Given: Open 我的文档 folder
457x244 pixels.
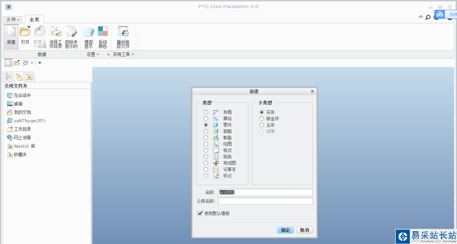Looking at the screenshot, I should click(x=19, y=112).
